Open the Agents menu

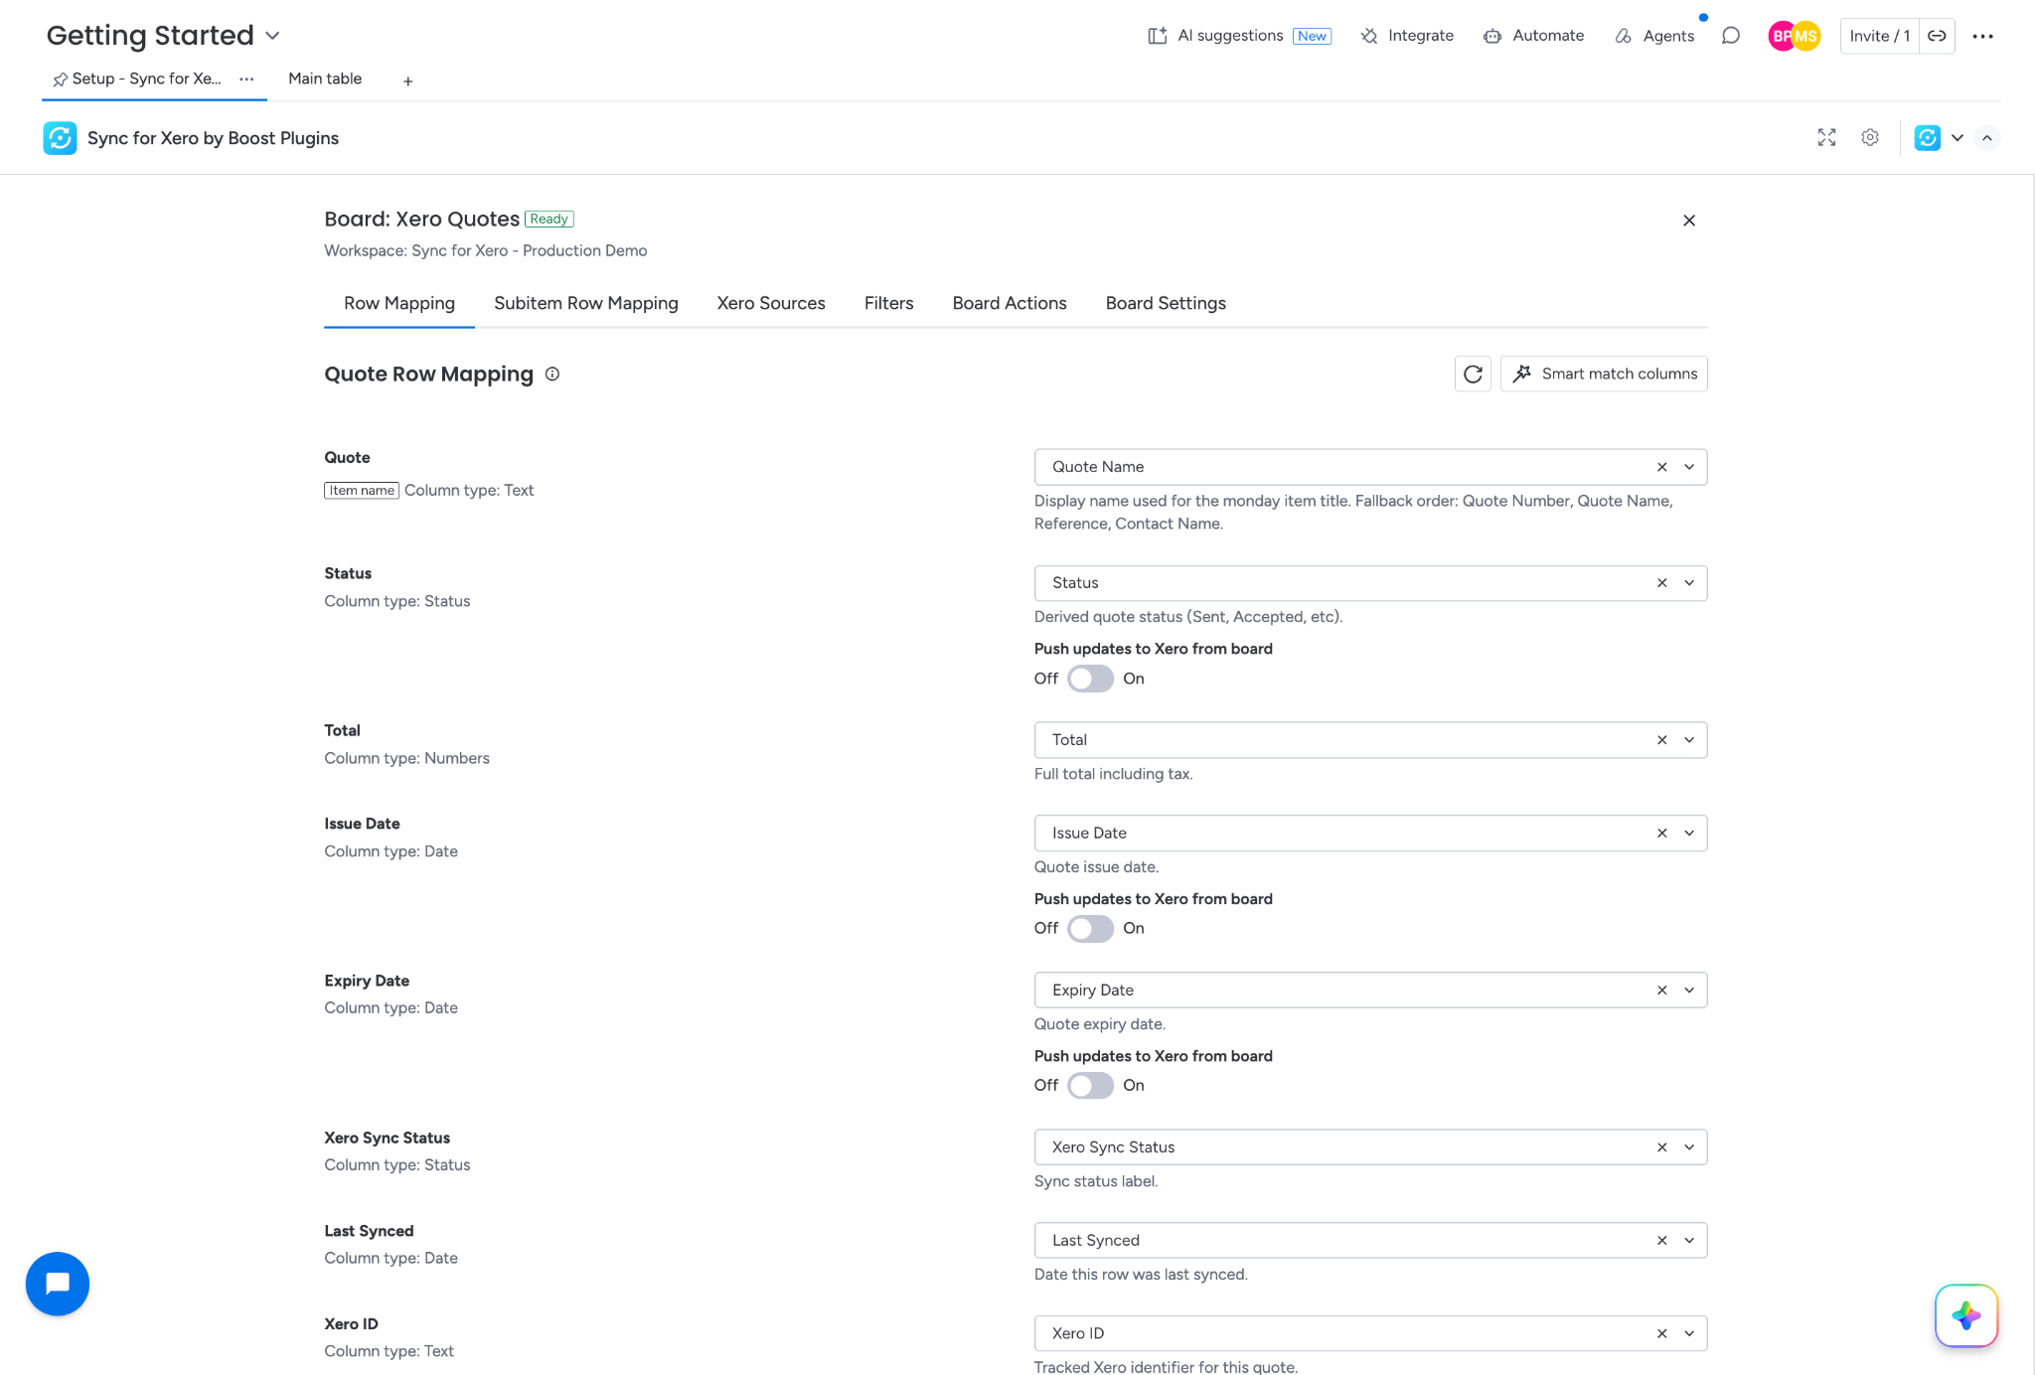click(x=1654, y=36)
